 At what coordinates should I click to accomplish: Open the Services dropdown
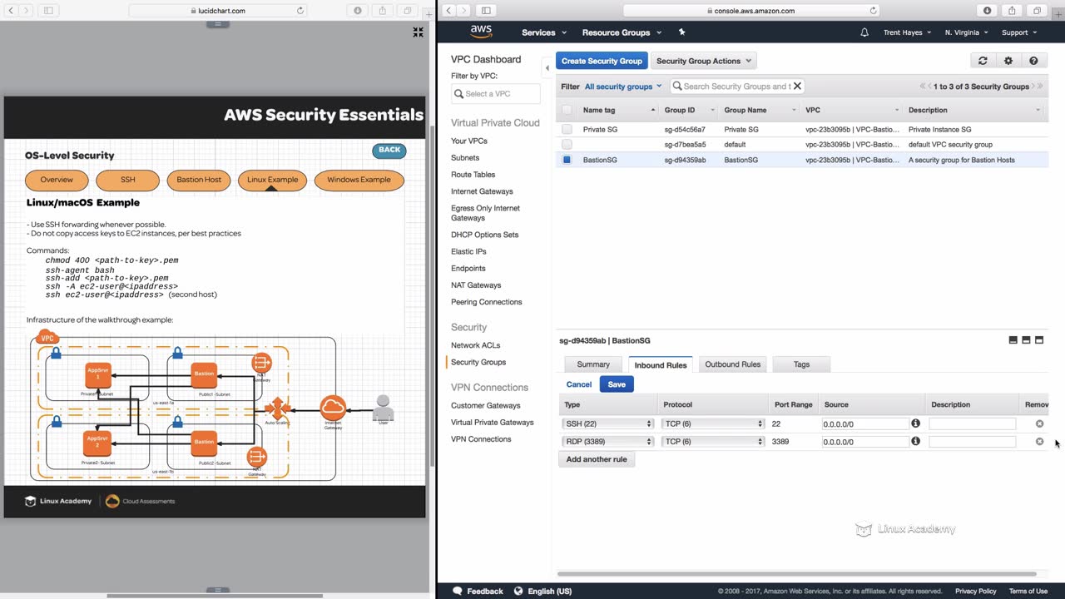click(544, 32)
